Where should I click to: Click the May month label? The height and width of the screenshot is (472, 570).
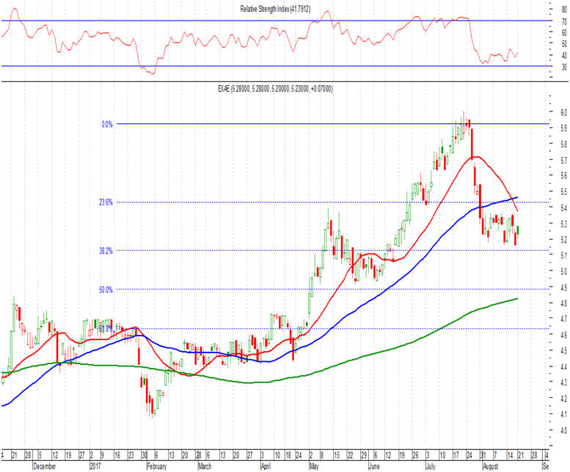click(x=314, y=466)
